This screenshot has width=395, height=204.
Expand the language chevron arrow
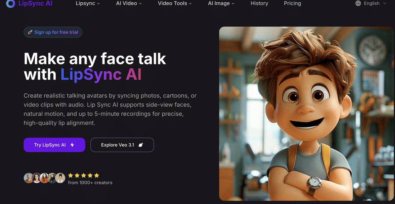click(385, 3)
